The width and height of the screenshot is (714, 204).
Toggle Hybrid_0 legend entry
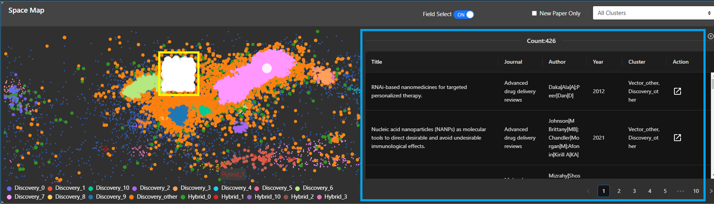[x=195, y=197]
